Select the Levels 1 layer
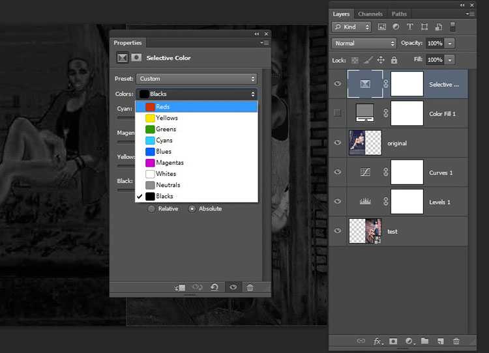 (440, 202)
